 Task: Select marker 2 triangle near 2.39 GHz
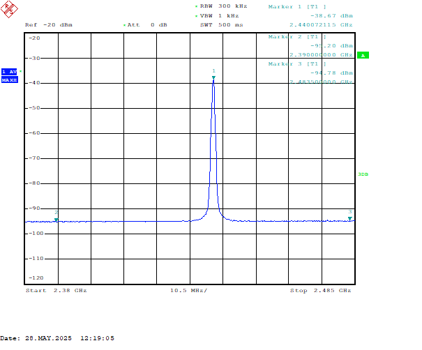56,220
